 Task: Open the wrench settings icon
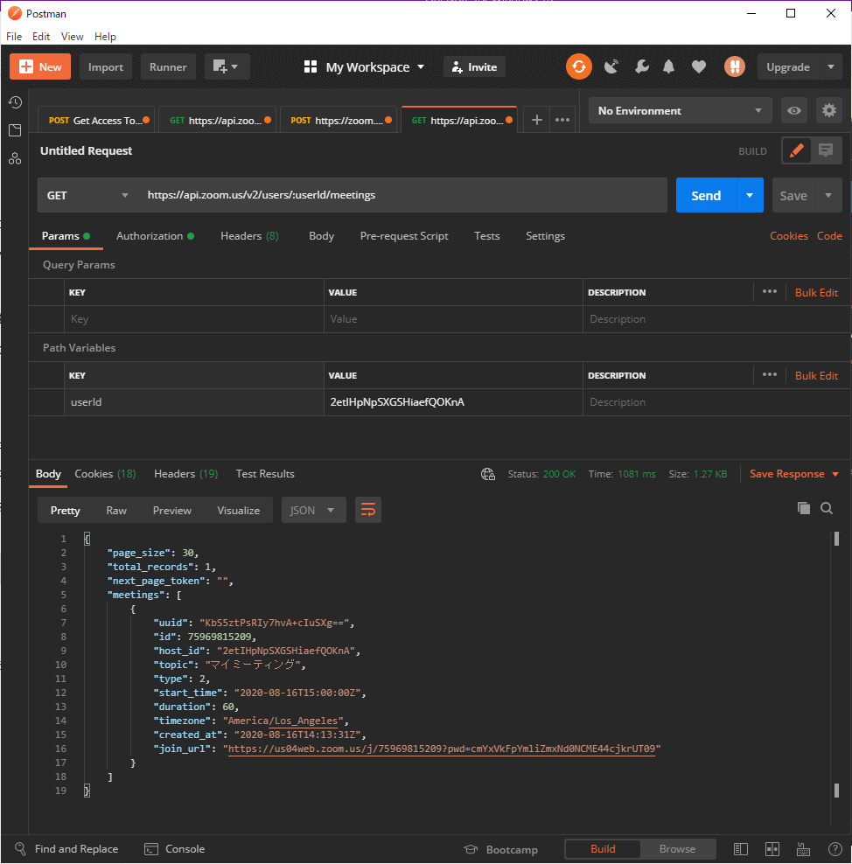(641, 66)
